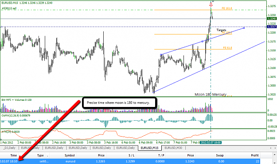Click the Moon 180 Mercury chart label
The image size is (277, 164).
211,95
